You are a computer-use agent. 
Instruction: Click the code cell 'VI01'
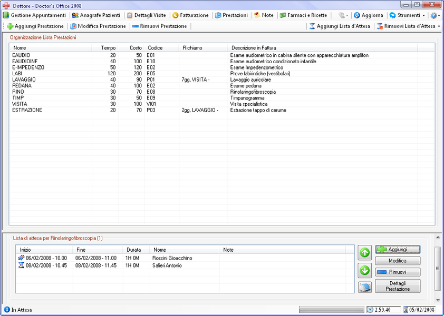tap(151, 104)
